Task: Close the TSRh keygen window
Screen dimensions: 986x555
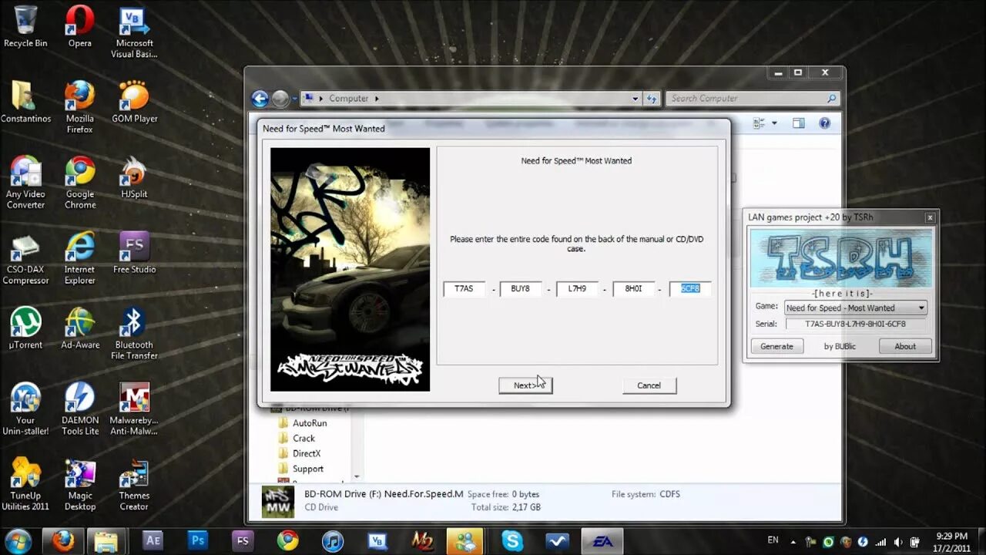Action: [930, 217]
